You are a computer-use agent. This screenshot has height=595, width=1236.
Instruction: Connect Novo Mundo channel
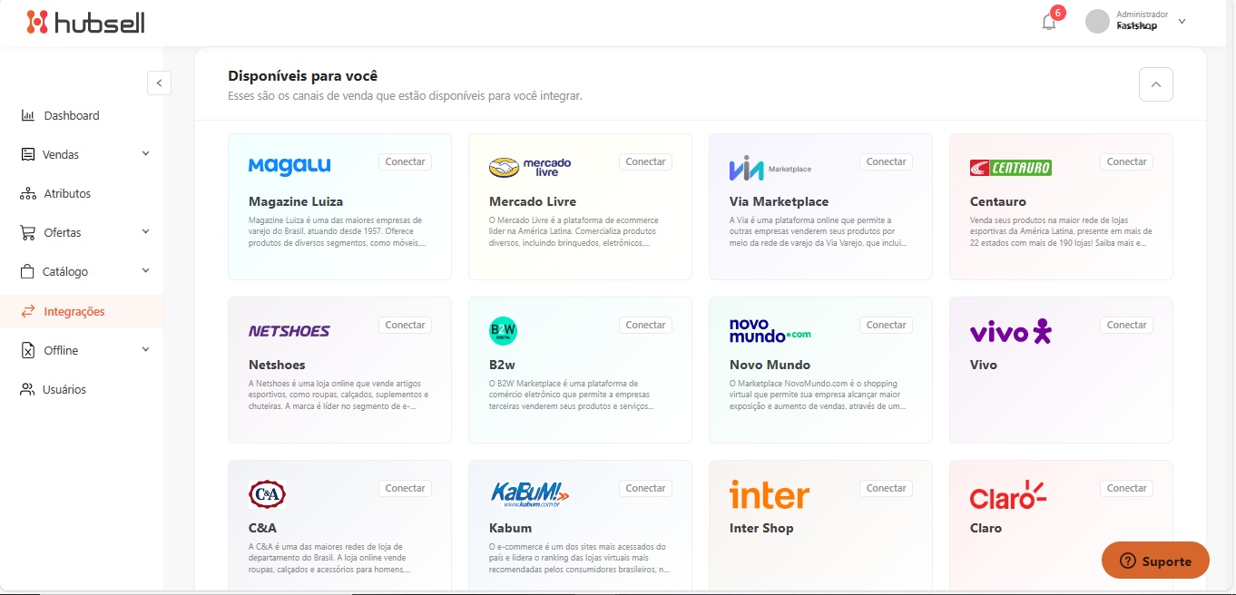886,325
